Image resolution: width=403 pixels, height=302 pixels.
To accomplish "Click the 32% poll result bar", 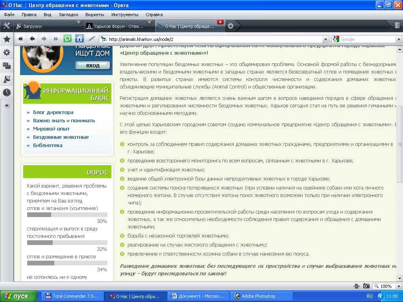I will (67, 243).
